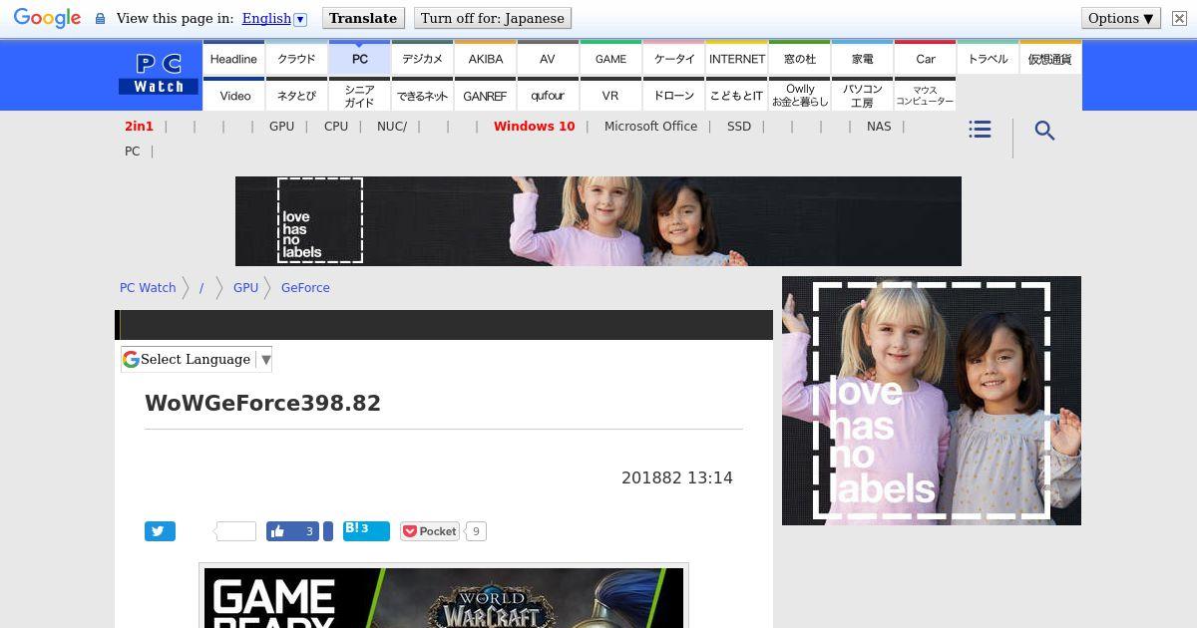This screenshot has width=1197, height=628.
Task: Click the Facebook like thumbs-up button
Action: click(292, 531)
